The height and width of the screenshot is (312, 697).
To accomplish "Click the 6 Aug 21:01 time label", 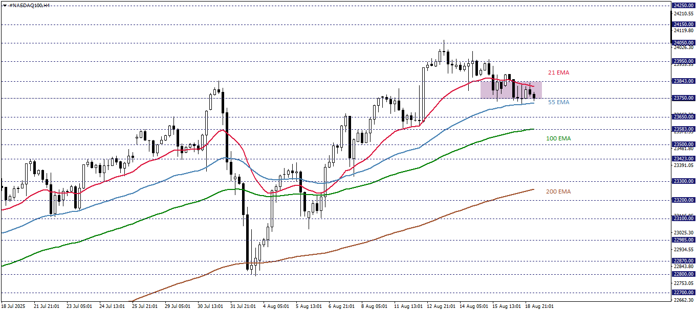I will [x=342, y=306].
